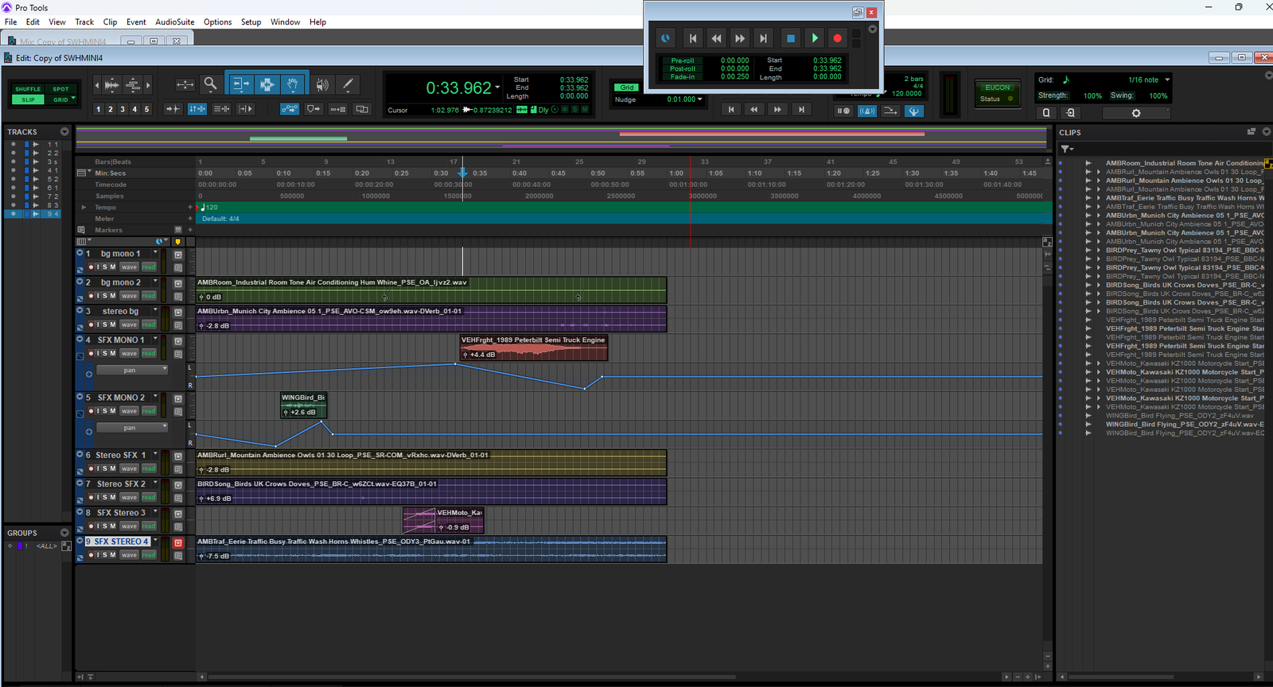Open the AudioSuite menu
Viewport: 1273px width, 687px height.
point(174,21)
